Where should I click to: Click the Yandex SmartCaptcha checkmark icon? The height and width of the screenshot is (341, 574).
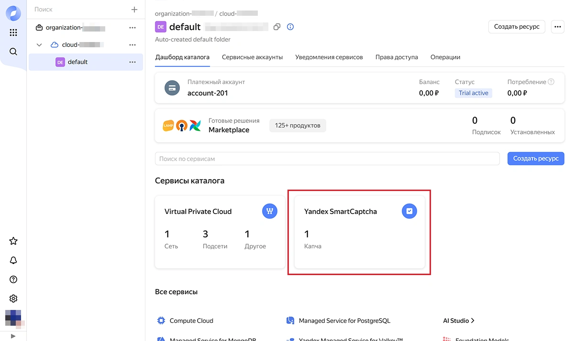(409, 212)
